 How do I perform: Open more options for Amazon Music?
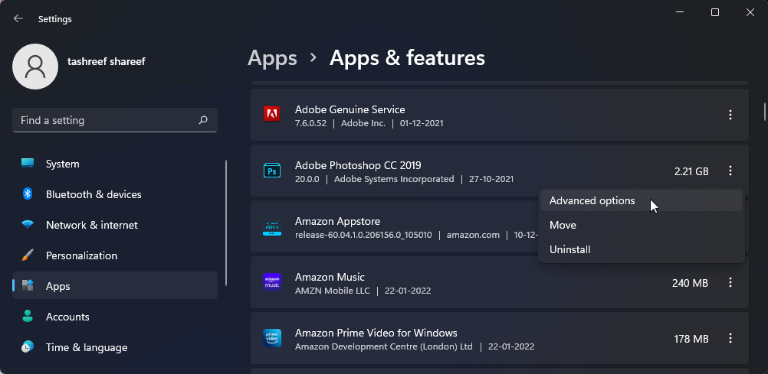tap(730, 282)
